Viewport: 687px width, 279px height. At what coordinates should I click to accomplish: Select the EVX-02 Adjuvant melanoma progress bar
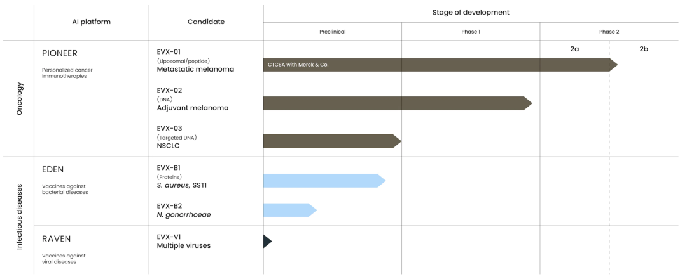(x=398, y=103)
